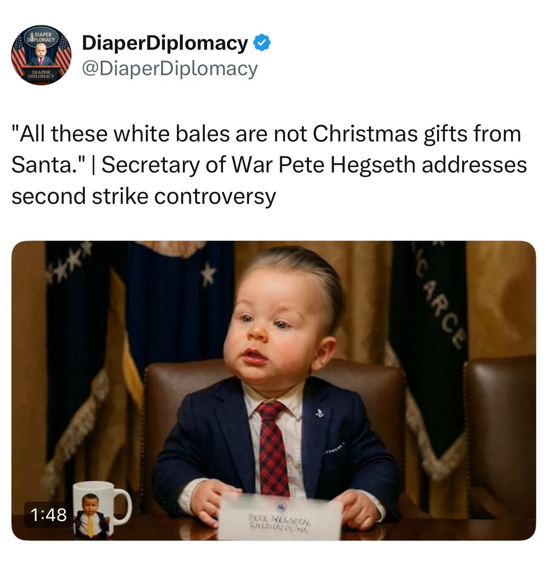Click the blue verified checkmark badge
Viewport: 548px width, 561px height.
tap(262, 42)
